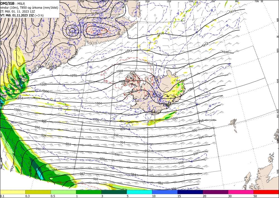Pick the bright blue 10–15 legend swatch
Image resolution: width=279 pixels, height=198 pixels.
[165, 192]
